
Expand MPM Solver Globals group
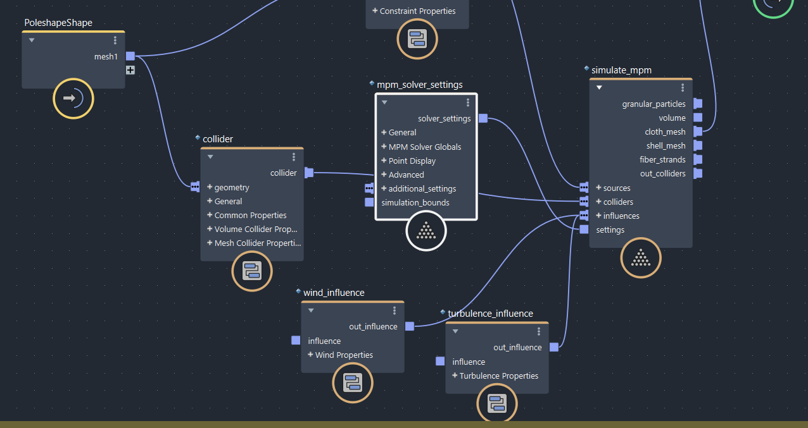(384, 147)
